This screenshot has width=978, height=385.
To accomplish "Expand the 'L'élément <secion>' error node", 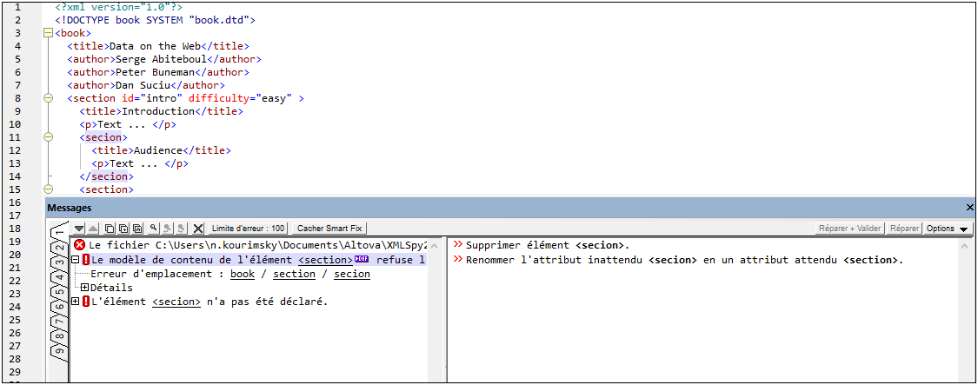I will point(76,302).
